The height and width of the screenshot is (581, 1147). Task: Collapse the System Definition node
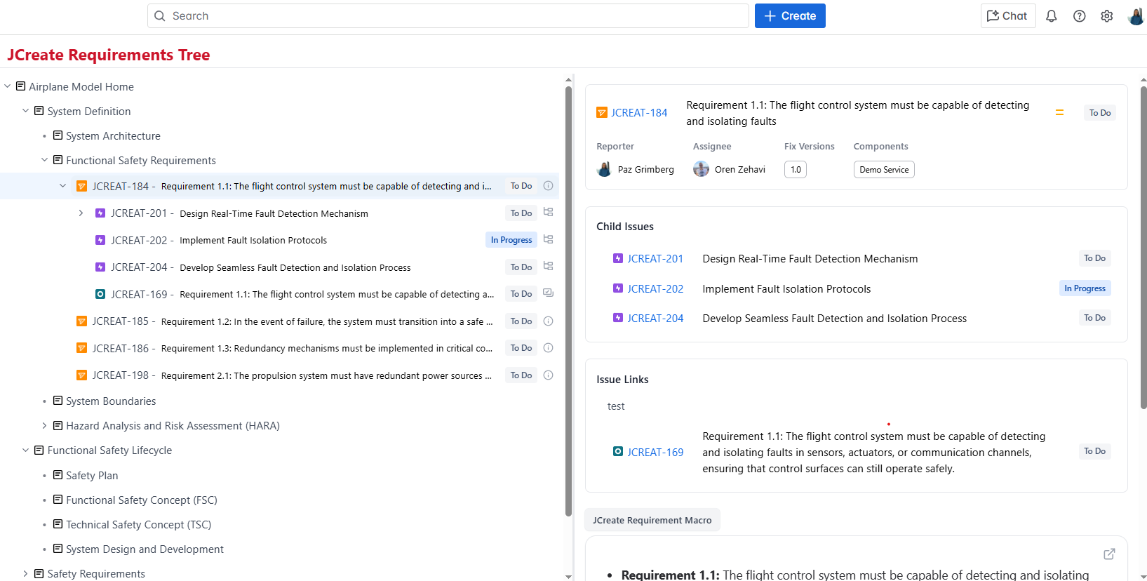click(26, 111)
